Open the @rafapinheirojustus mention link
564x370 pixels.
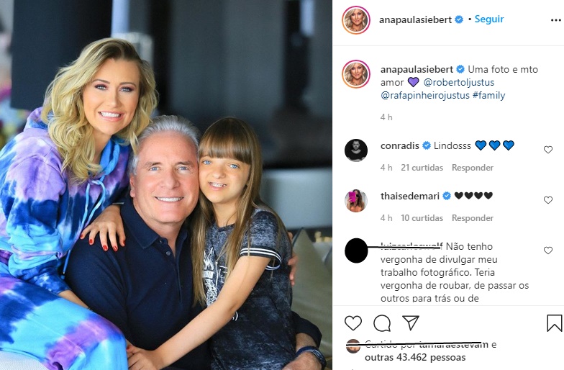coord(424,95)
